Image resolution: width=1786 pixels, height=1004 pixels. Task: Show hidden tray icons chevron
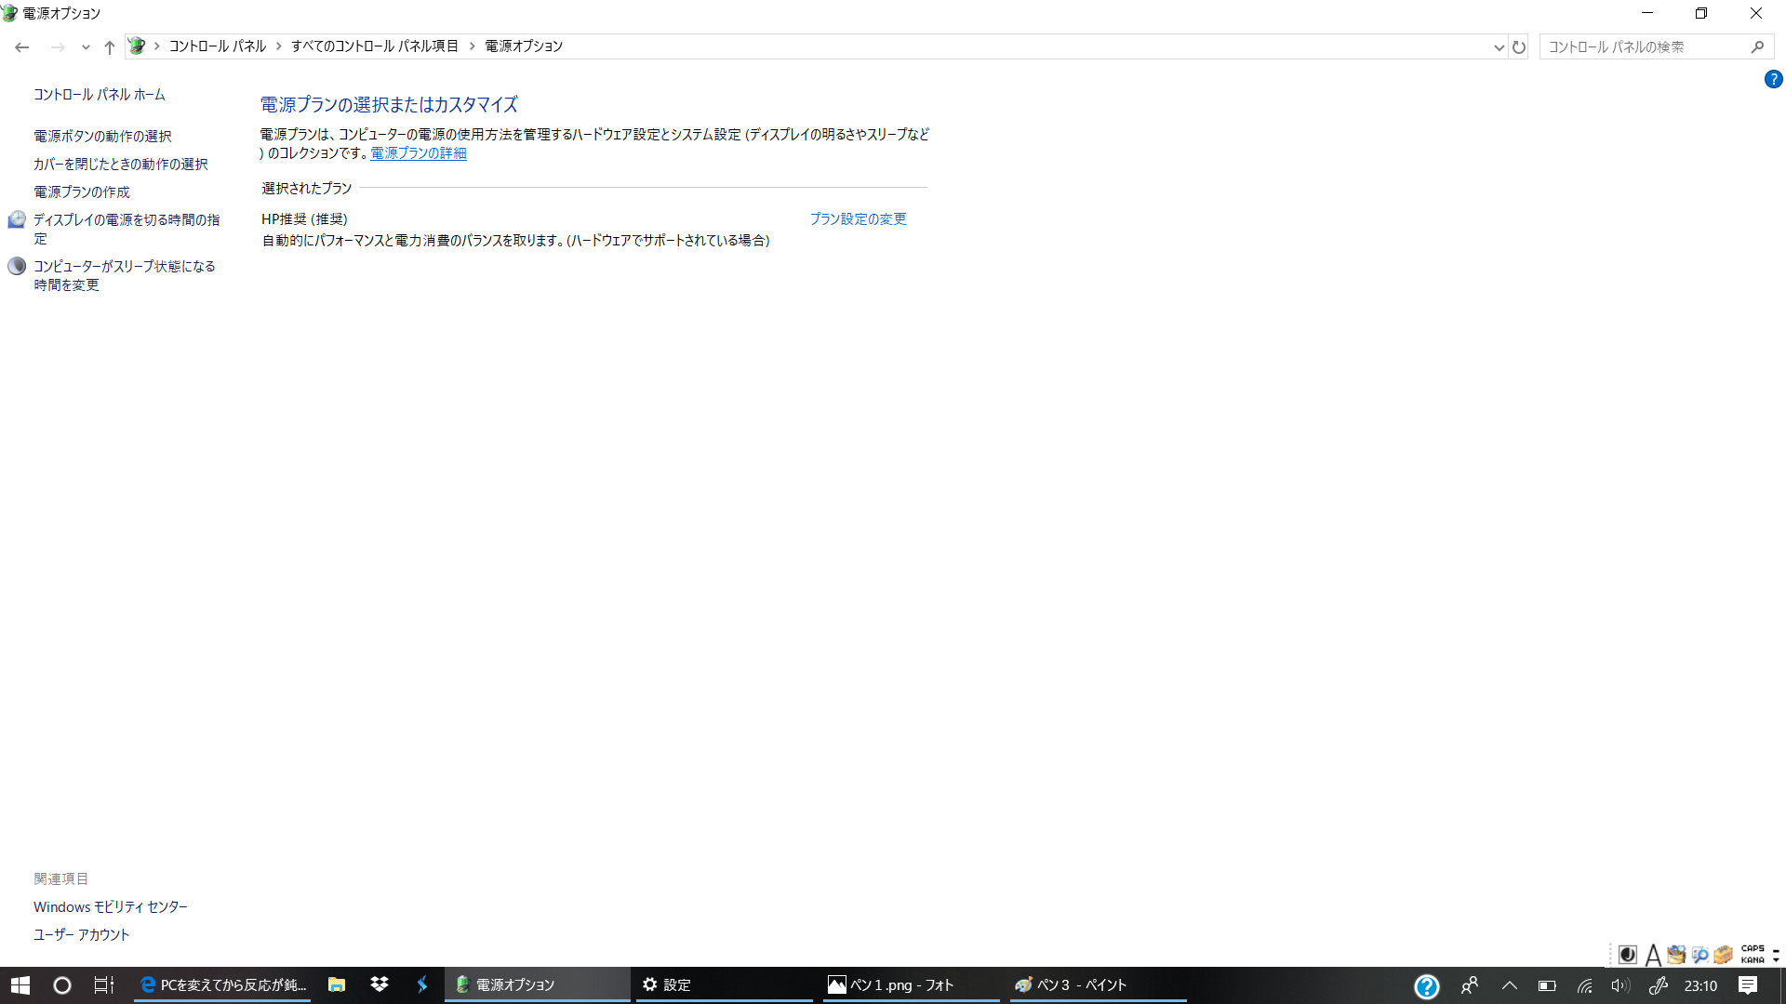pos(1510,985)
